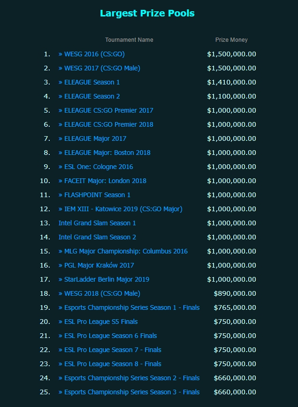Open FLASHPOINT Season 1 tournament

[x=94, y=195]
